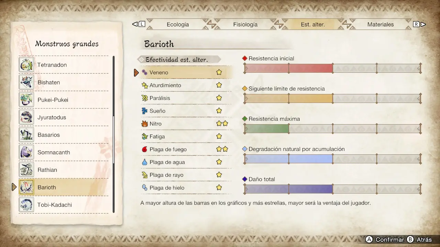
Task: Choose the Bishaten monster portrait
Action: [x=26, y=82]
